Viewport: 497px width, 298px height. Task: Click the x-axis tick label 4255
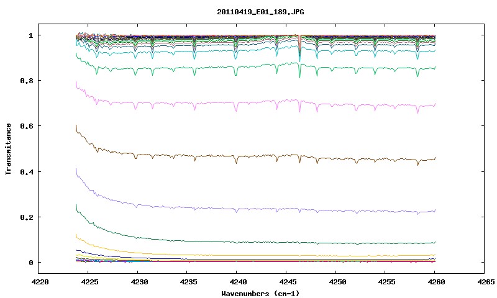click(386, 282)
